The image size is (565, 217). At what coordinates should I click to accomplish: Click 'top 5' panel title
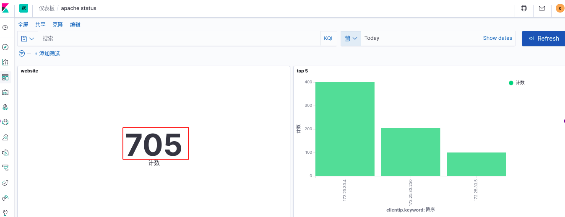[x=302, y=71]
